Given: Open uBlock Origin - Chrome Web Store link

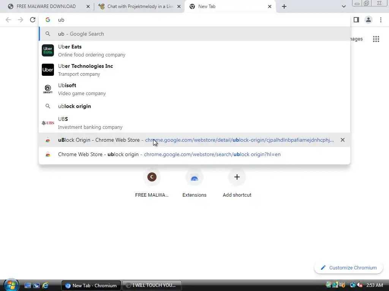Looking at the screenshot, I should [x=195, y=140].
